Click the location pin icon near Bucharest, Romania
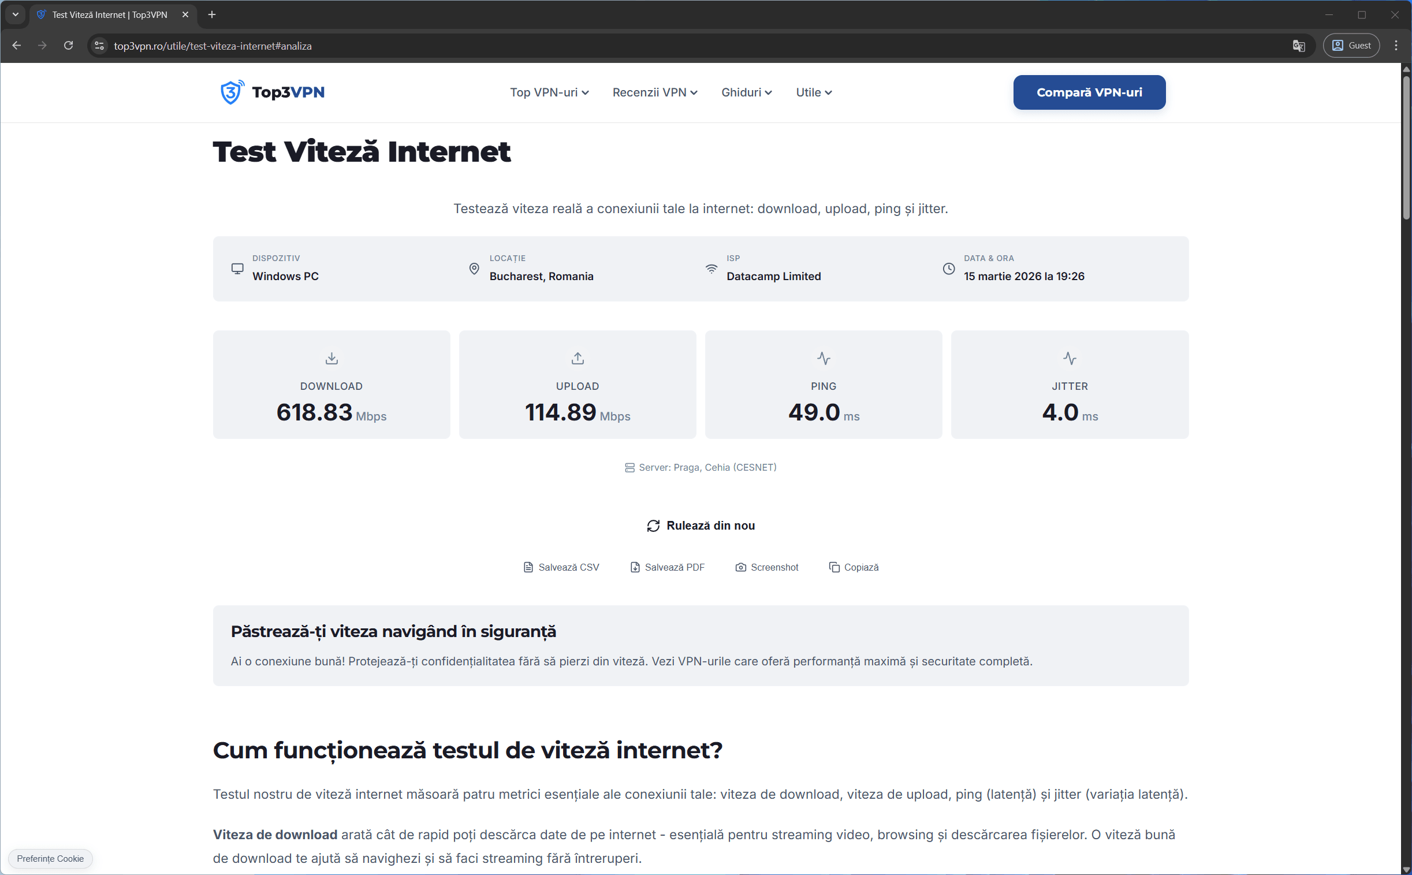 click(x=474, y=269)
